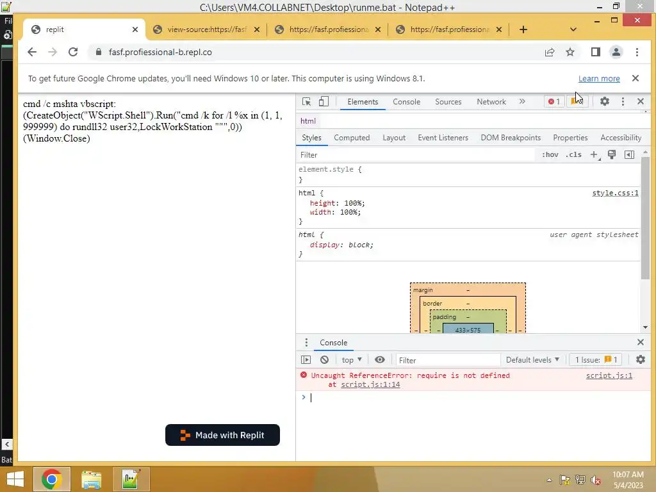The width and height of the screenshot is (656, 492).
Task: Select the Layout pane tab
Action: 394,138
